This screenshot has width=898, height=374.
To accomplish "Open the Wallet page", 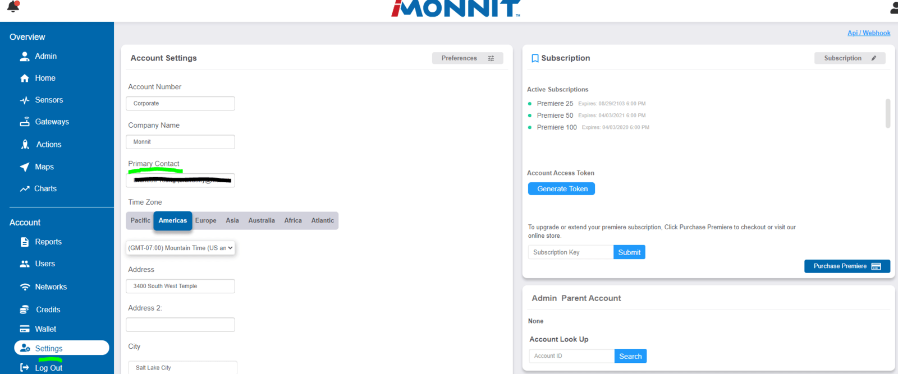I will (45, 329).
